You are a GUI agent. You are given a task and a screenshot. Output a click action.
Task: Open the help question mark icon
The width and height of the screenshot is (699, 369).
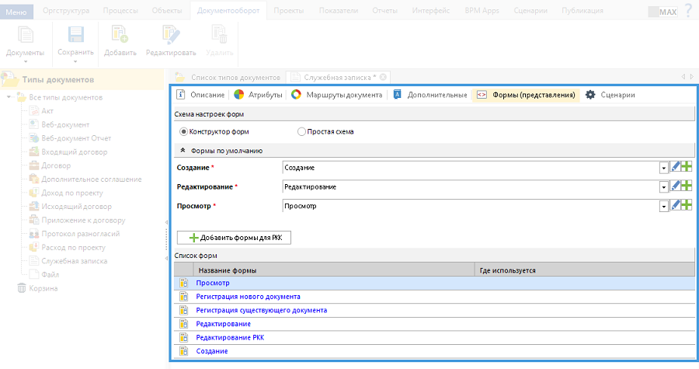687,12
